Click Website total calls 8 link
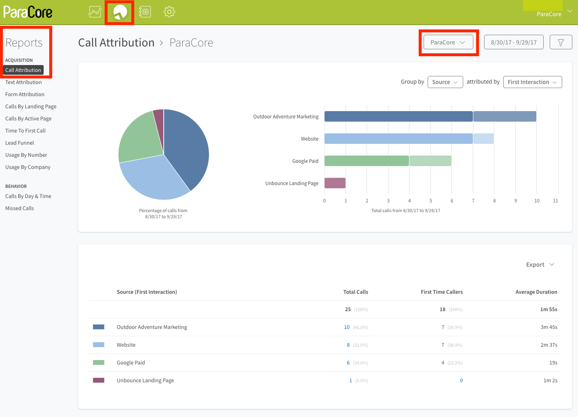The width and height of the screenshot is (578, 417). [348, 345]
